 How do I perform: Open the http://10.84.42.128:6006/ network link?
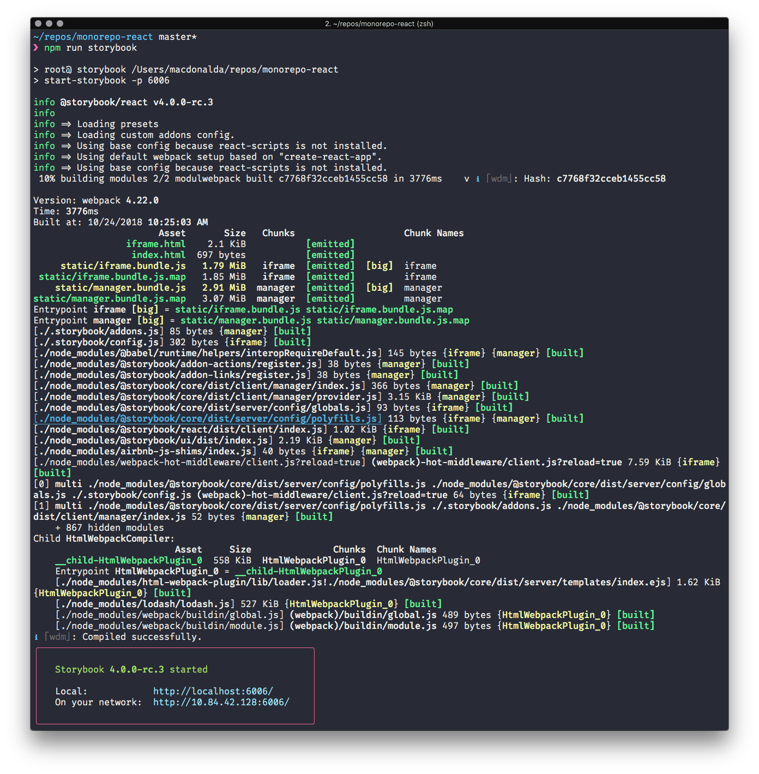(x=221, y=702)
